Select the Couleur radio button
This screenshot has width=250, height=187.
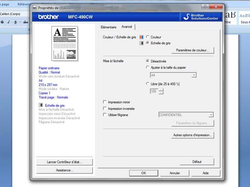[x=147, y=37]
